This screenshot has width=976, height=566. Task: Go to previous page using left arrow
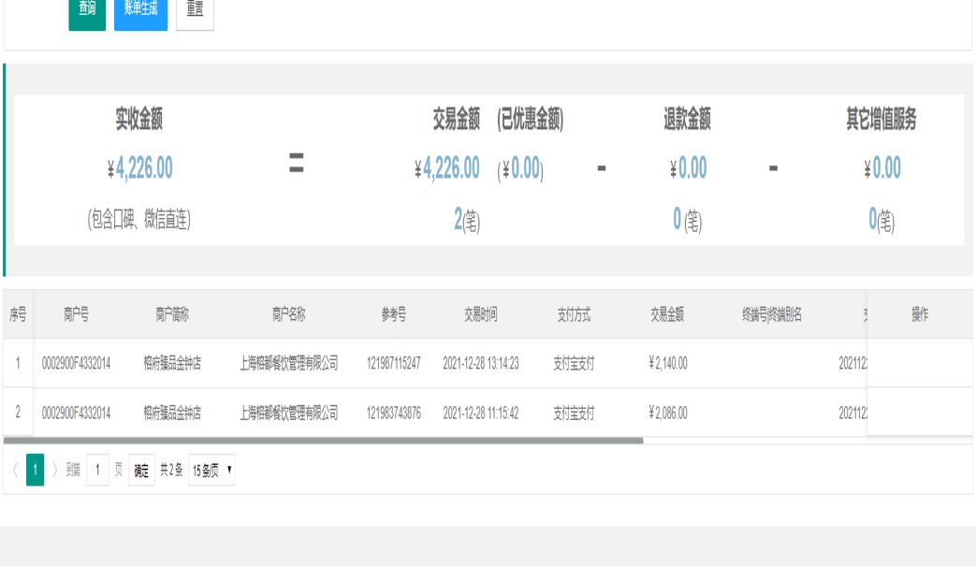pos(14,471)
